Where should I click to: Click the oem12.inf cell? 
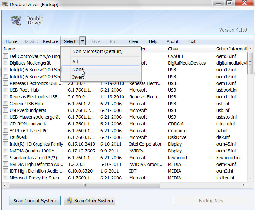point(226,83)
